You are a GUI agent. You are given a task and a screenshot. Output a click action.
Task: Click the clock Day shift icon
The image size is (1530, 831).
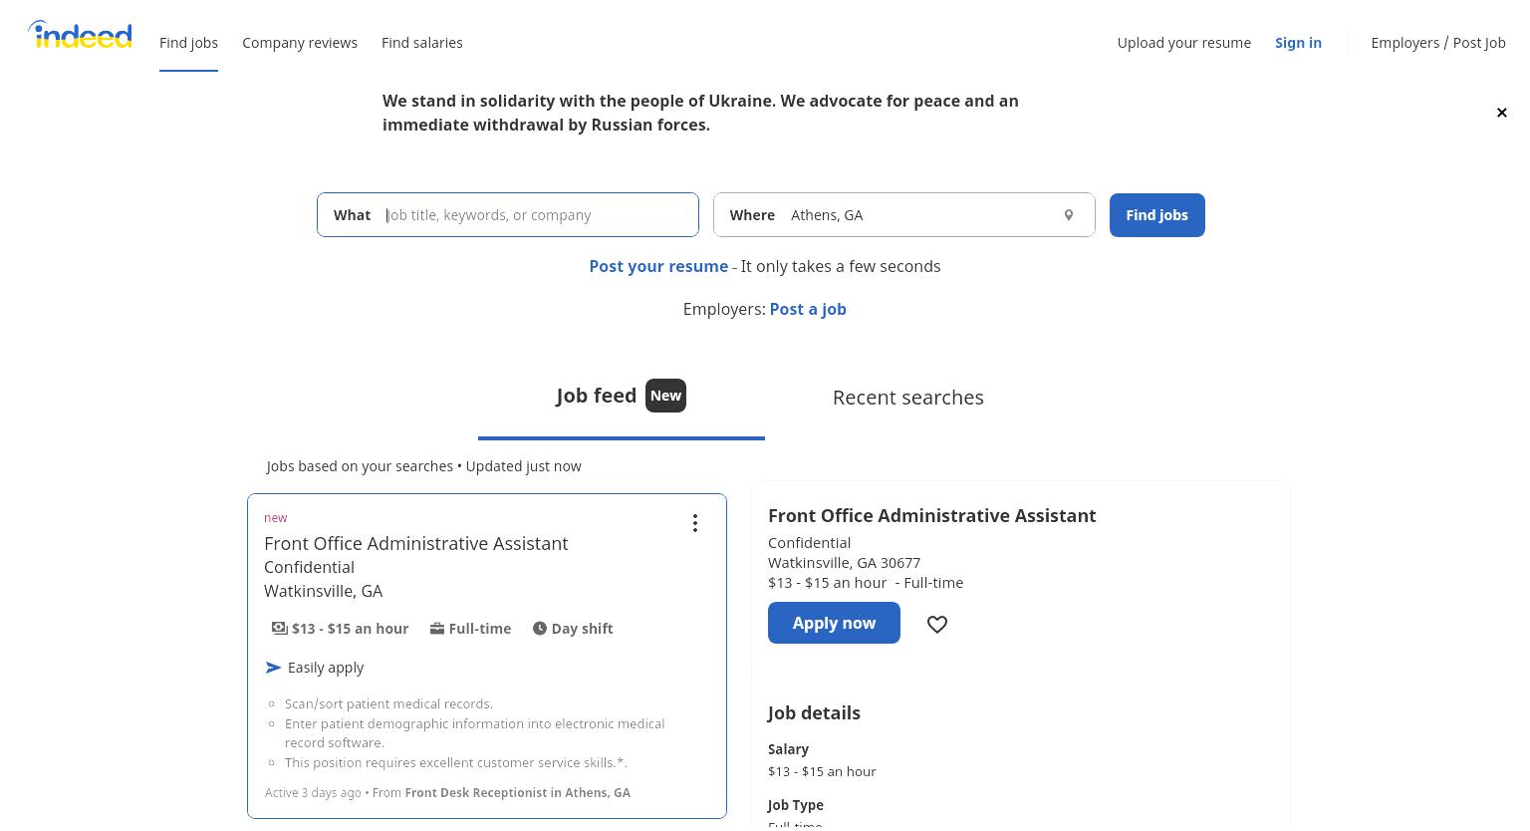click(x=540, y=628)
